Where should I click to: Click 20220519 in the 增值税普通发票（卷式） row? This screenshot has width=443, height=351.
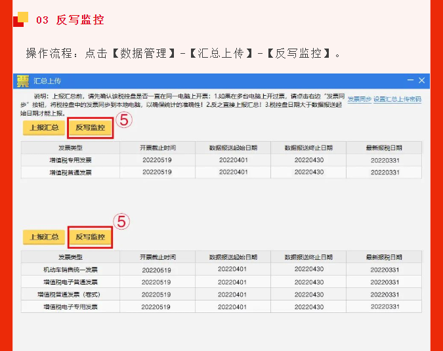pos(156,295)
